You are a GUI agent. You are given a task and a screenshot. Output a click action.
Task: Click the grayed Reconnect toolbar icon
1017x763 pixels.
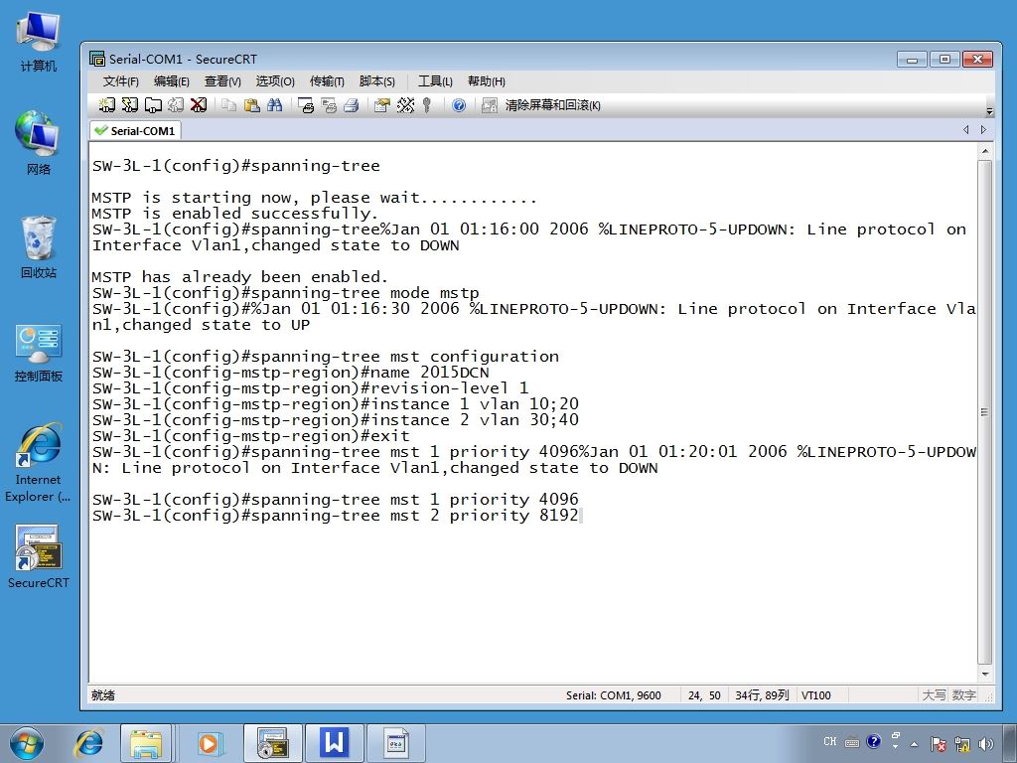176,105
